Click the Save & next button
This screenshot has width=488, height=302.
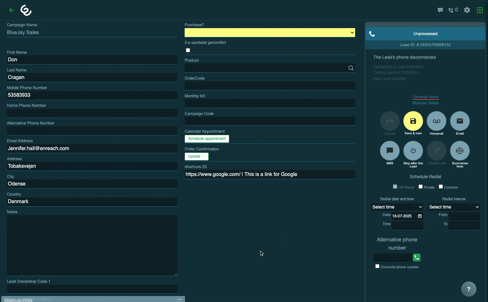(413, 121)
